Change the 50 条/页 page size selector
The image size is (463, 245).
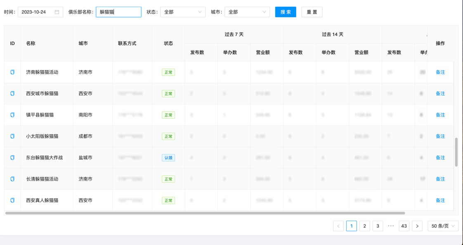[x=443, y=226]
